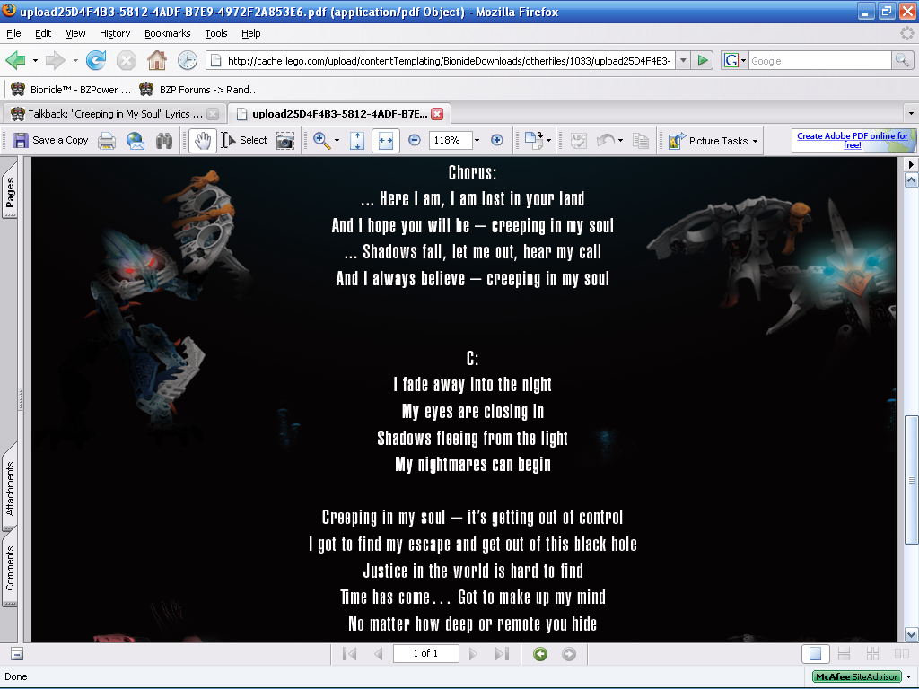Click inside the page number field
Screen dimensions: 919x689
(425, 653)
